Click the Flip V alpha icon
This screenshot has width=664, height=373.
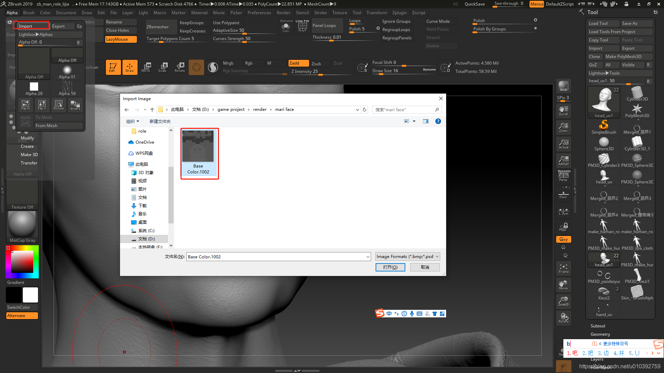click(42, 105)
